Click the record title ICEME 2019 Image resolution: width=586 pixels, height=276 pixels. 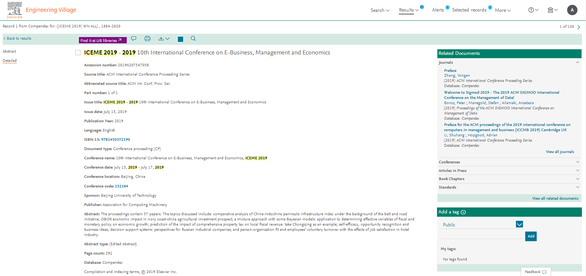click(x=207, y=53)
